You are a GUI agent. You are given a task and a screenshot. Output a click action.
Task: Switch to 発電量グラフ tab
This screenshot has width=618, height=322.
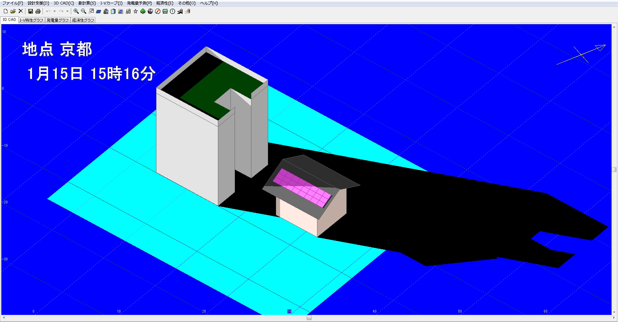58,20
